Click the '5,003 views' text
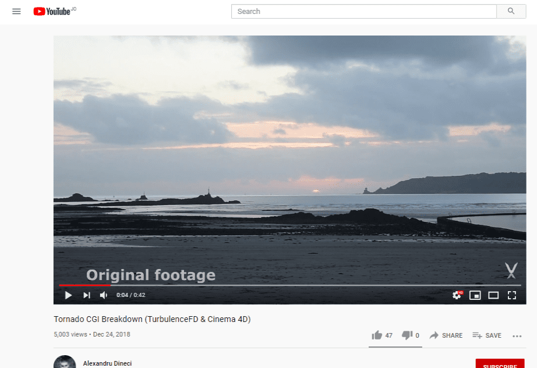The image size is (537, 368). point(70,334)
